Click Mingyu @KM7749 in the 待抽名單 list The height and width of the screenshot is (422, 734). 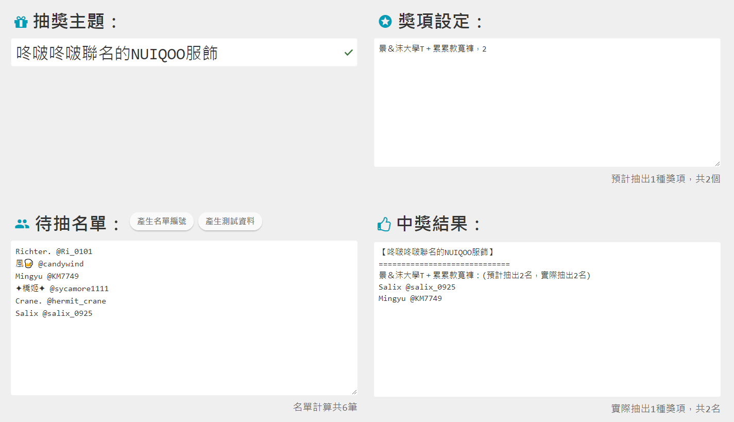[47, 276]
